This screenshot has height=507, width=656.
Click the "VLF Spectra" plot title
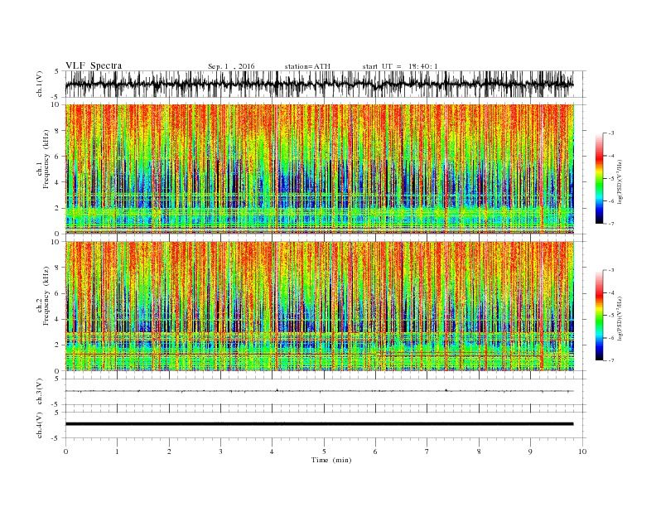(94, 65)
